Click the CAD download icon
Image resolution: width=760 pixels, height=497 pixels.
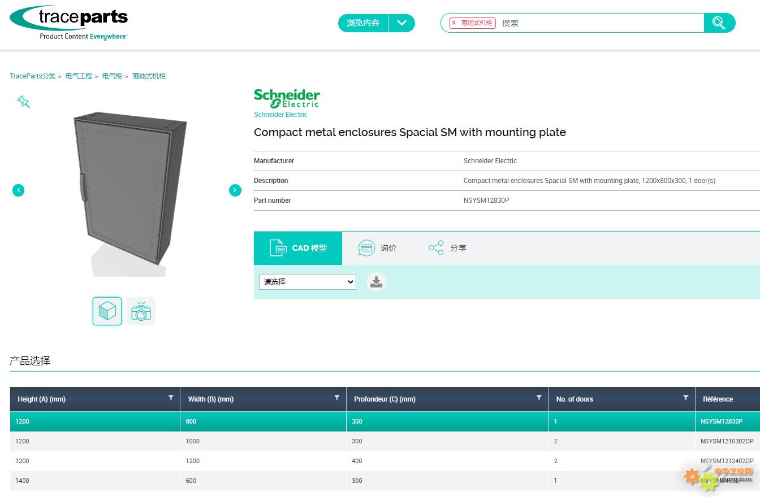point(376,281)
